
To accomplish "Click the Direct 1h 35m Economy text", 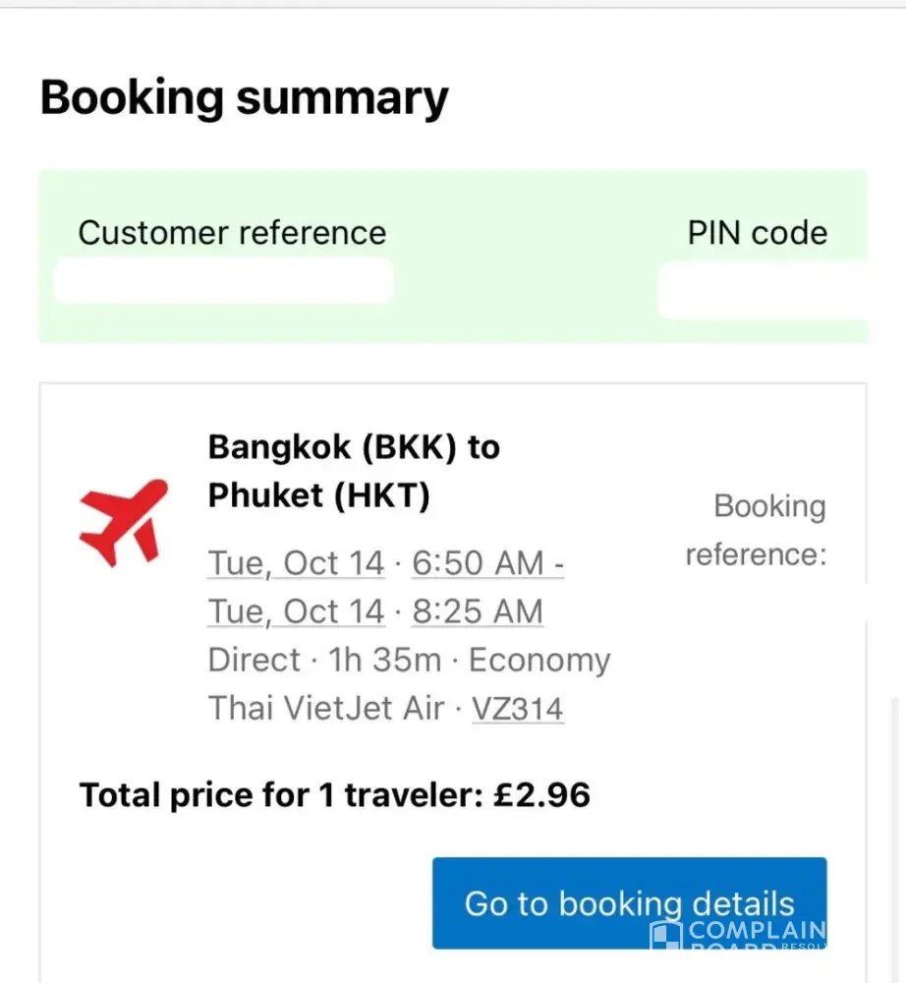I will [x=409, y=660].
